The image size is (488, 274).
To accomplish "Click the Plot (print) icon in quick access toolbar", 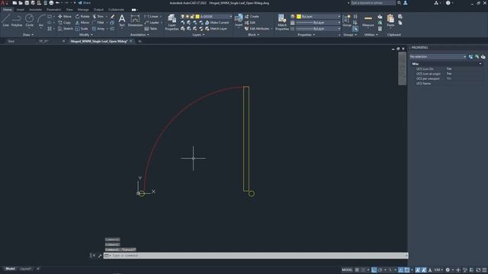I will tap(51, 3).
